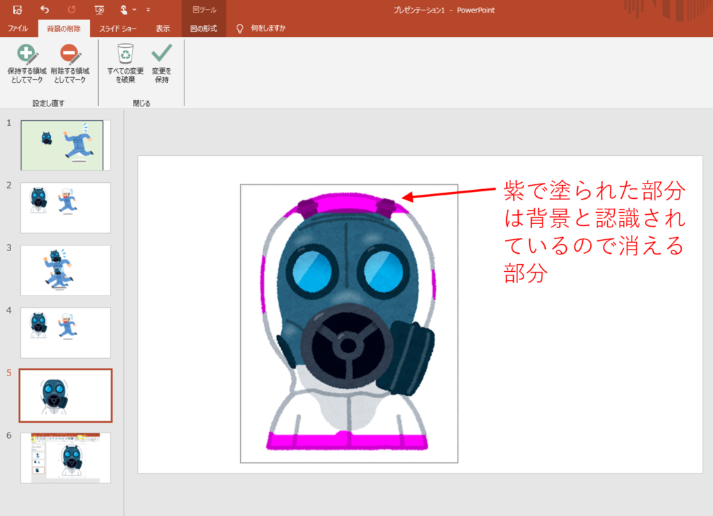Select slide 1 thumbnail in sidebar

(65, 145)
